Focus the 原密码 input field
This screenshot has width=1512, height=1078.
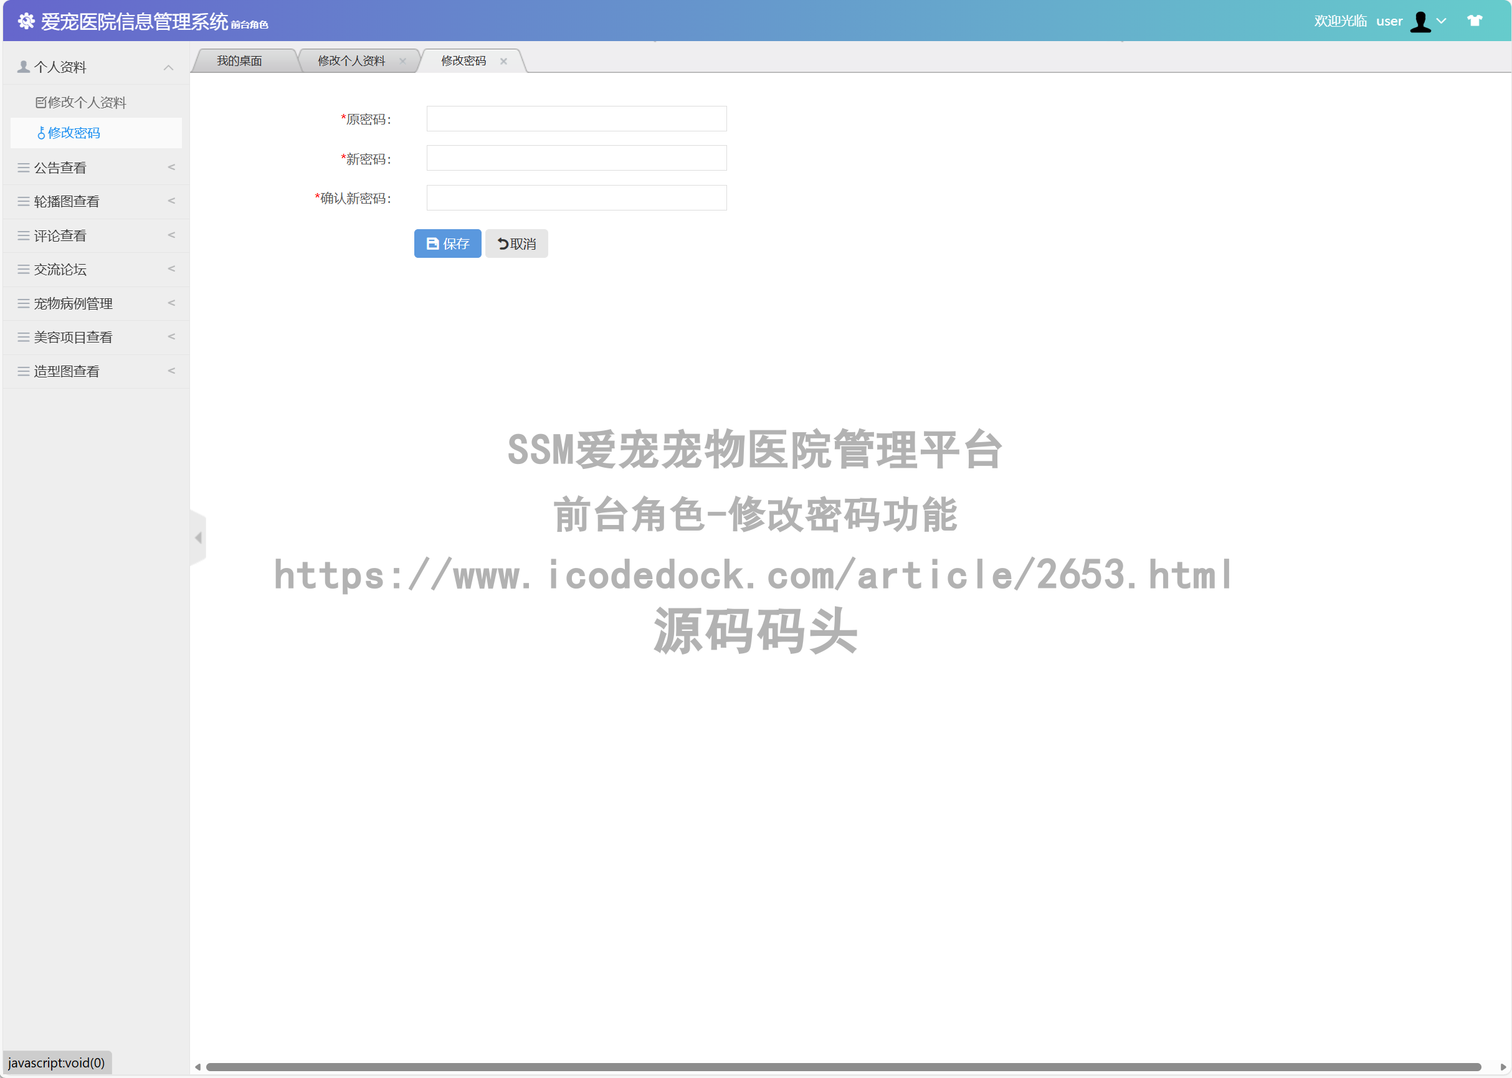point(576,119)
